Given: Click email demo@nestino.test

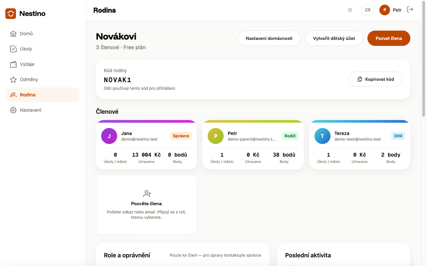Looking at the screenshot, I should 139,139.
